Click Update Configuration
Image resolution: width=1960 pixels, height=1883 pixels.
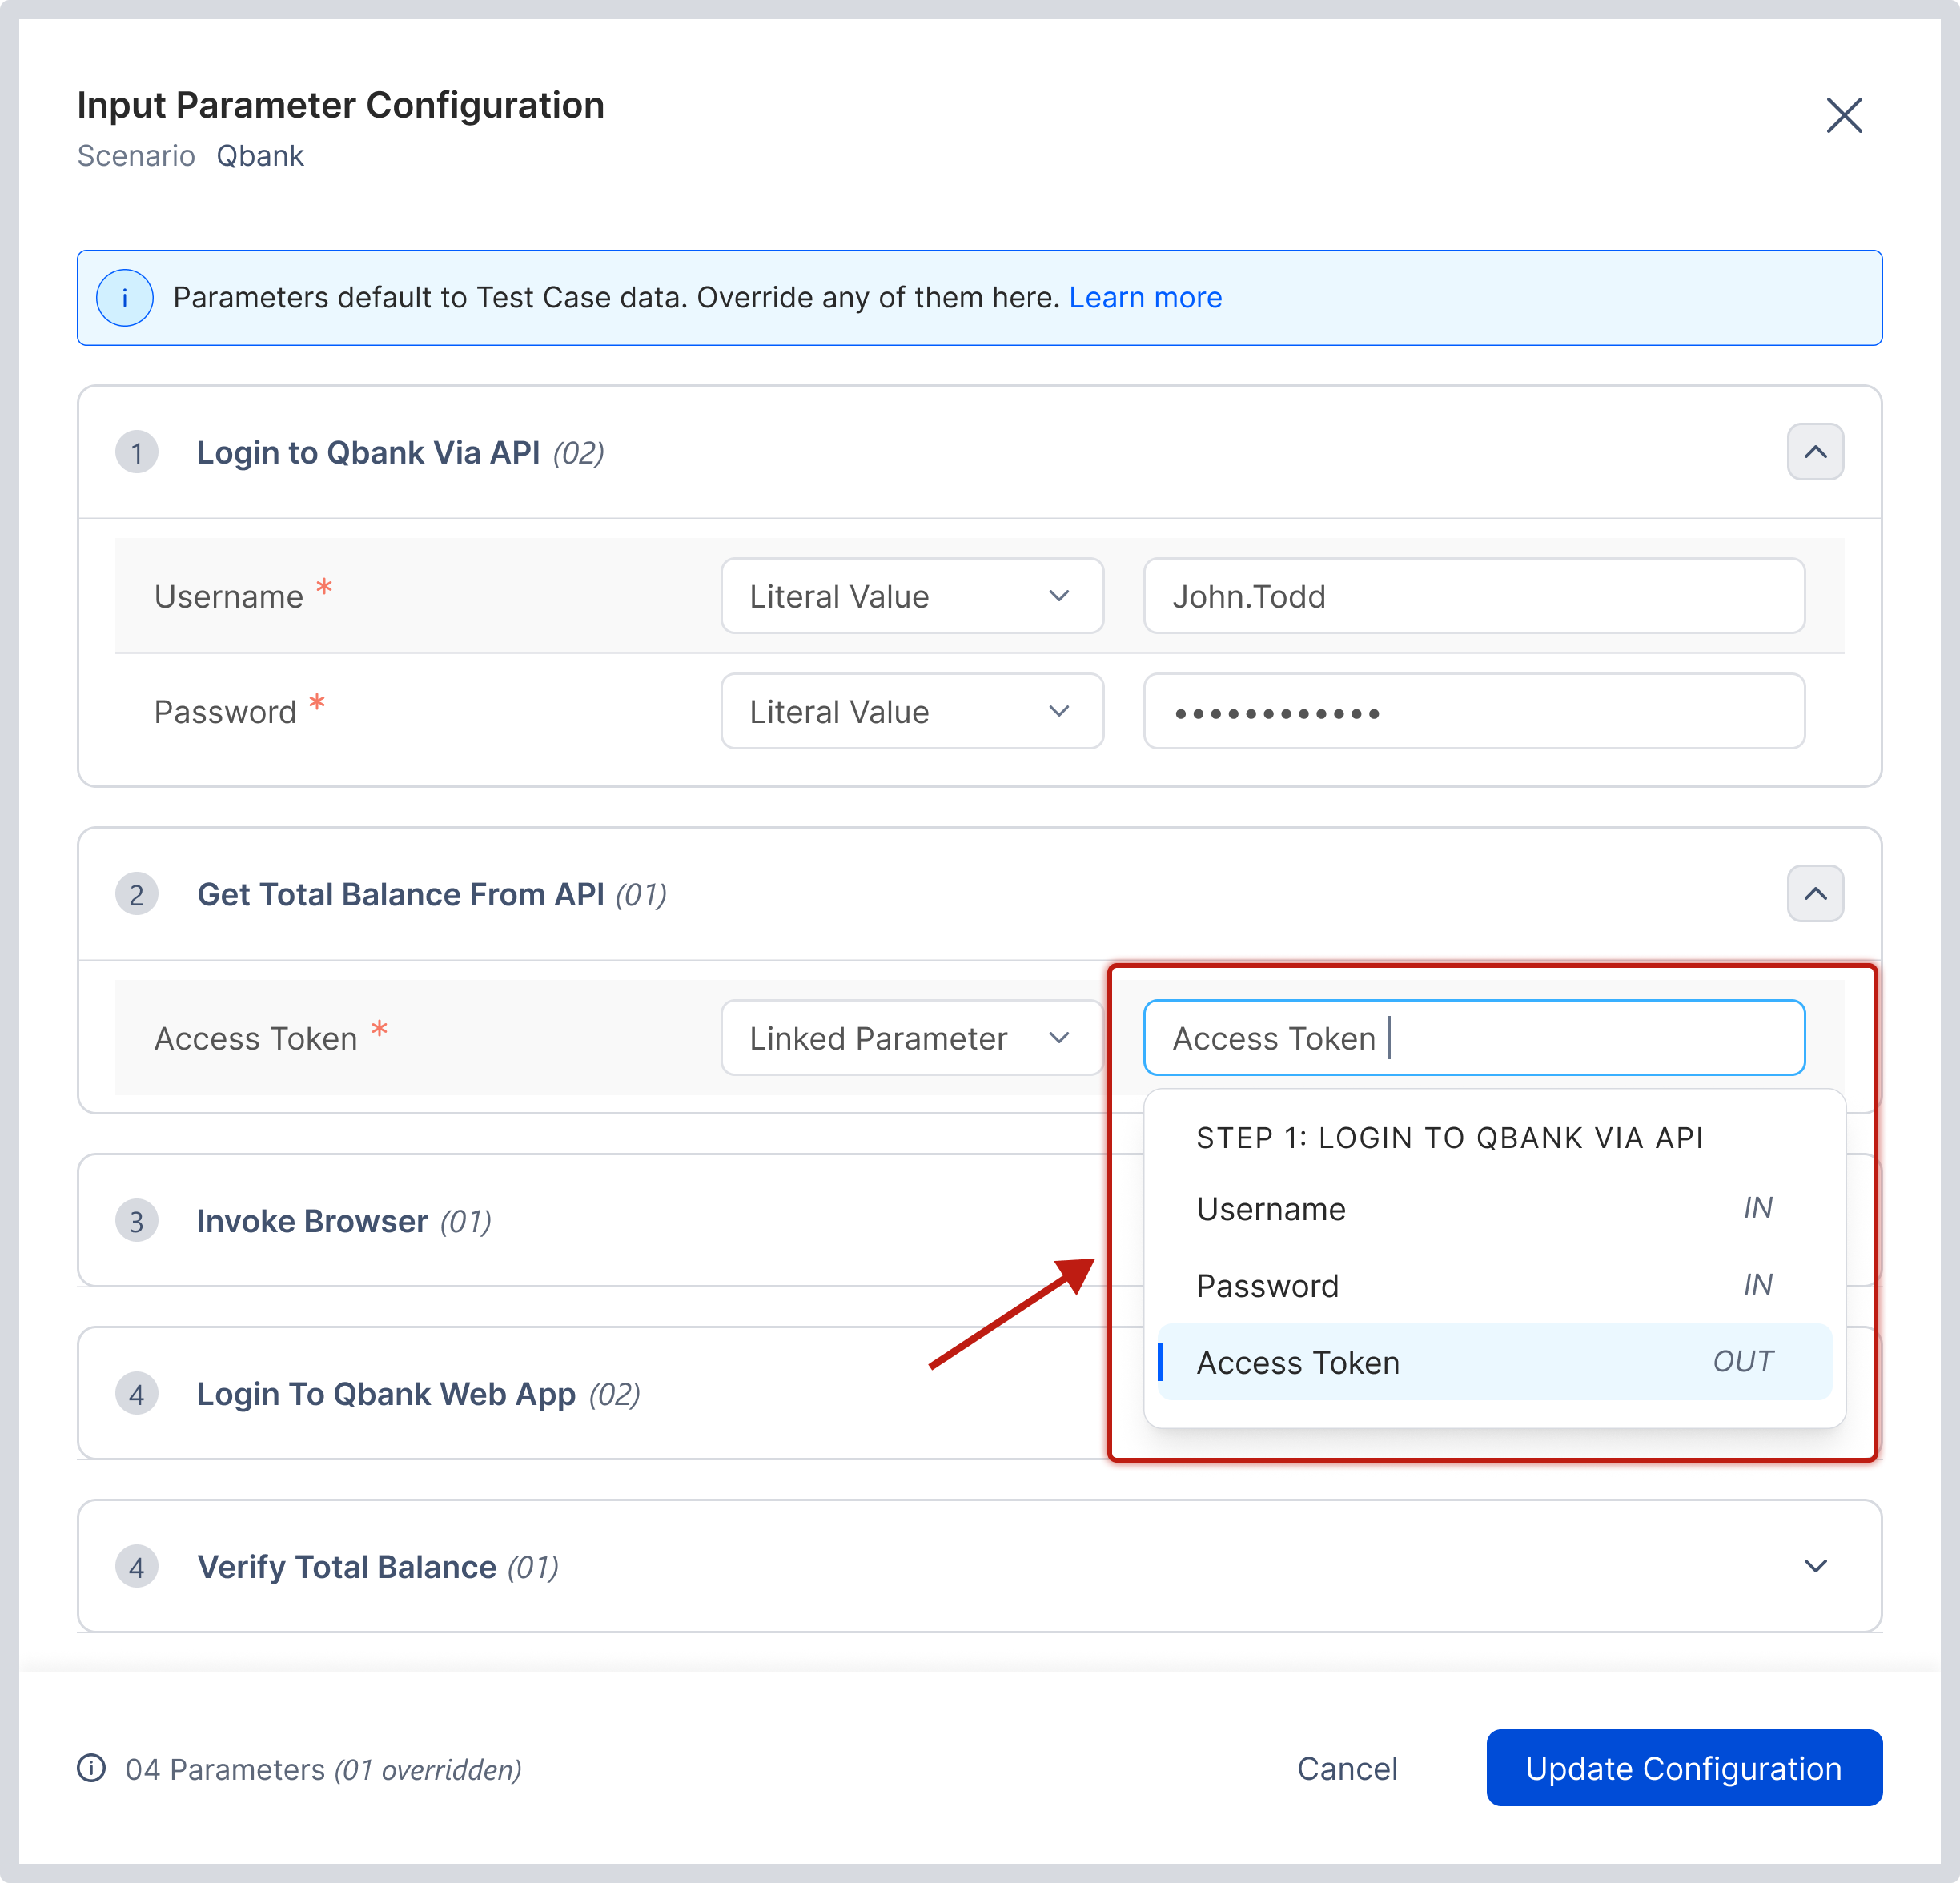1684,1767
